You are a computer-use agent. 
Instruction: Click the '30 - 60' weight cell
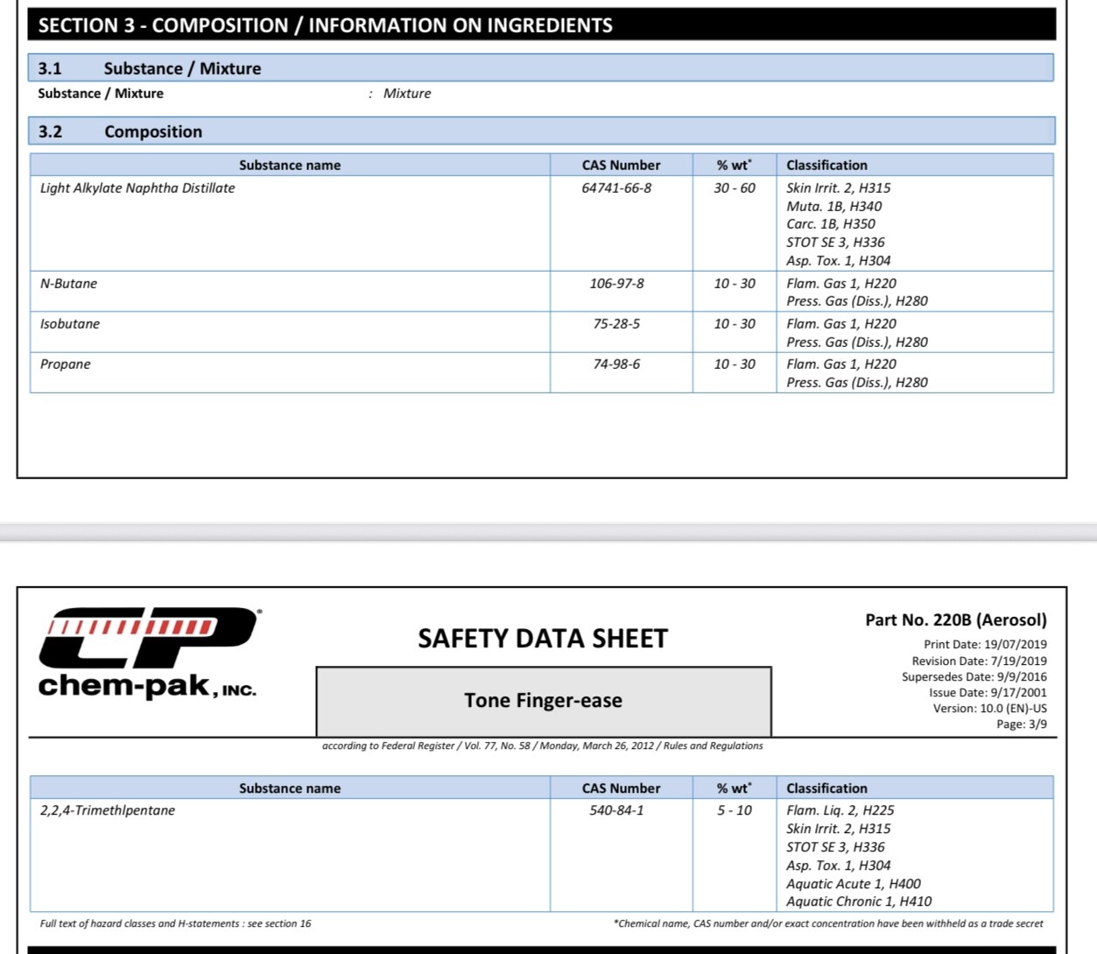coord(734,188)
